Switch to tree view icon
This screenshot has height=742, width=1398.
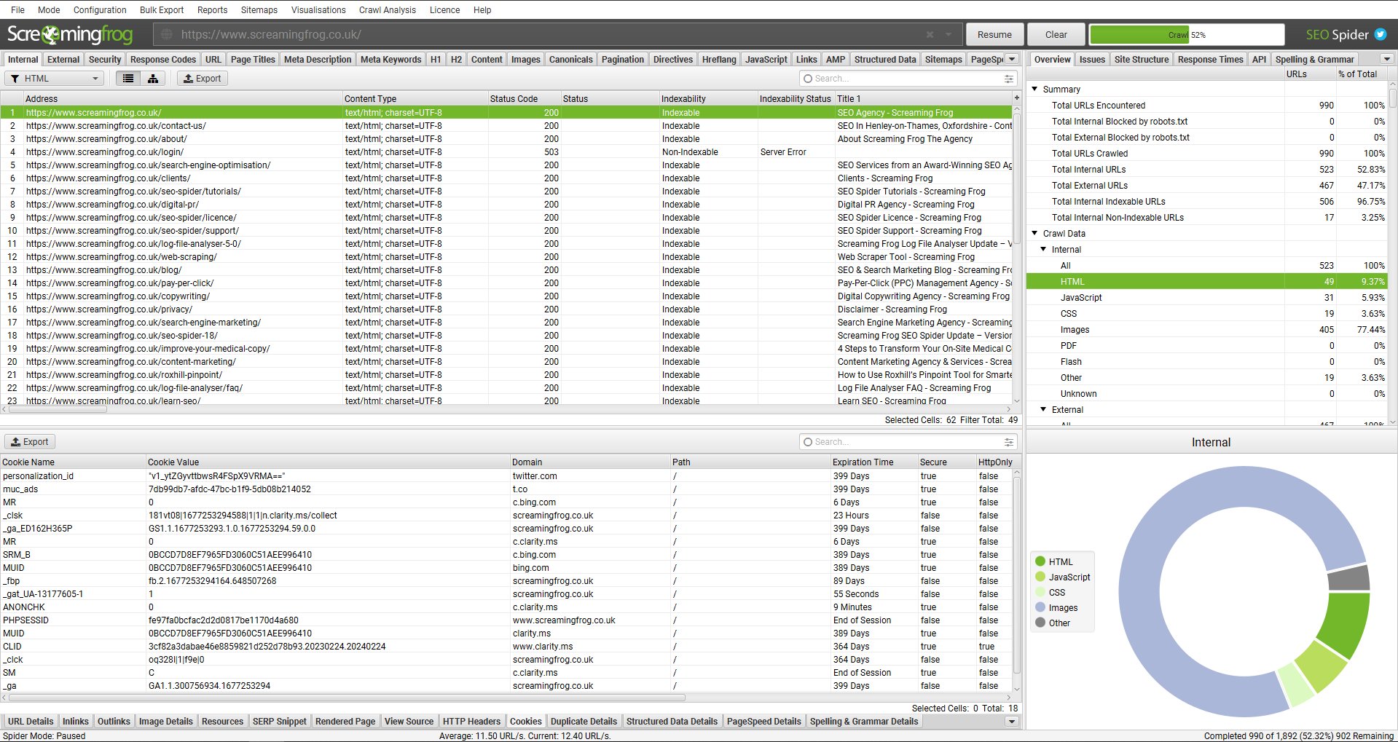click(x=153, y=79)
